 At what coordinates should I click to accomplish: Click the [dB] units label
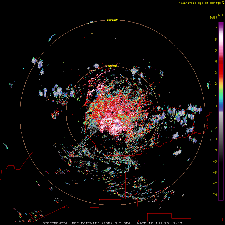point(213,17)
